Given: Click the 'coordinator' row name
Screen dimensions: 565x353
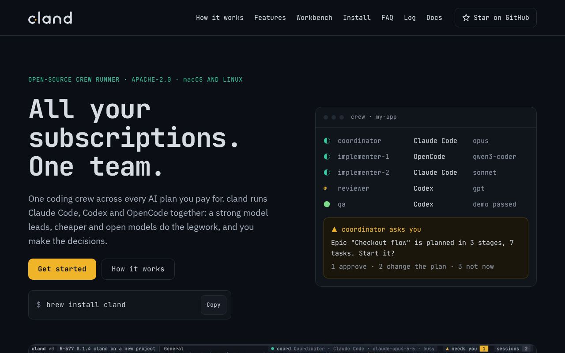Looking at the screenshot, I should point(359,141).
